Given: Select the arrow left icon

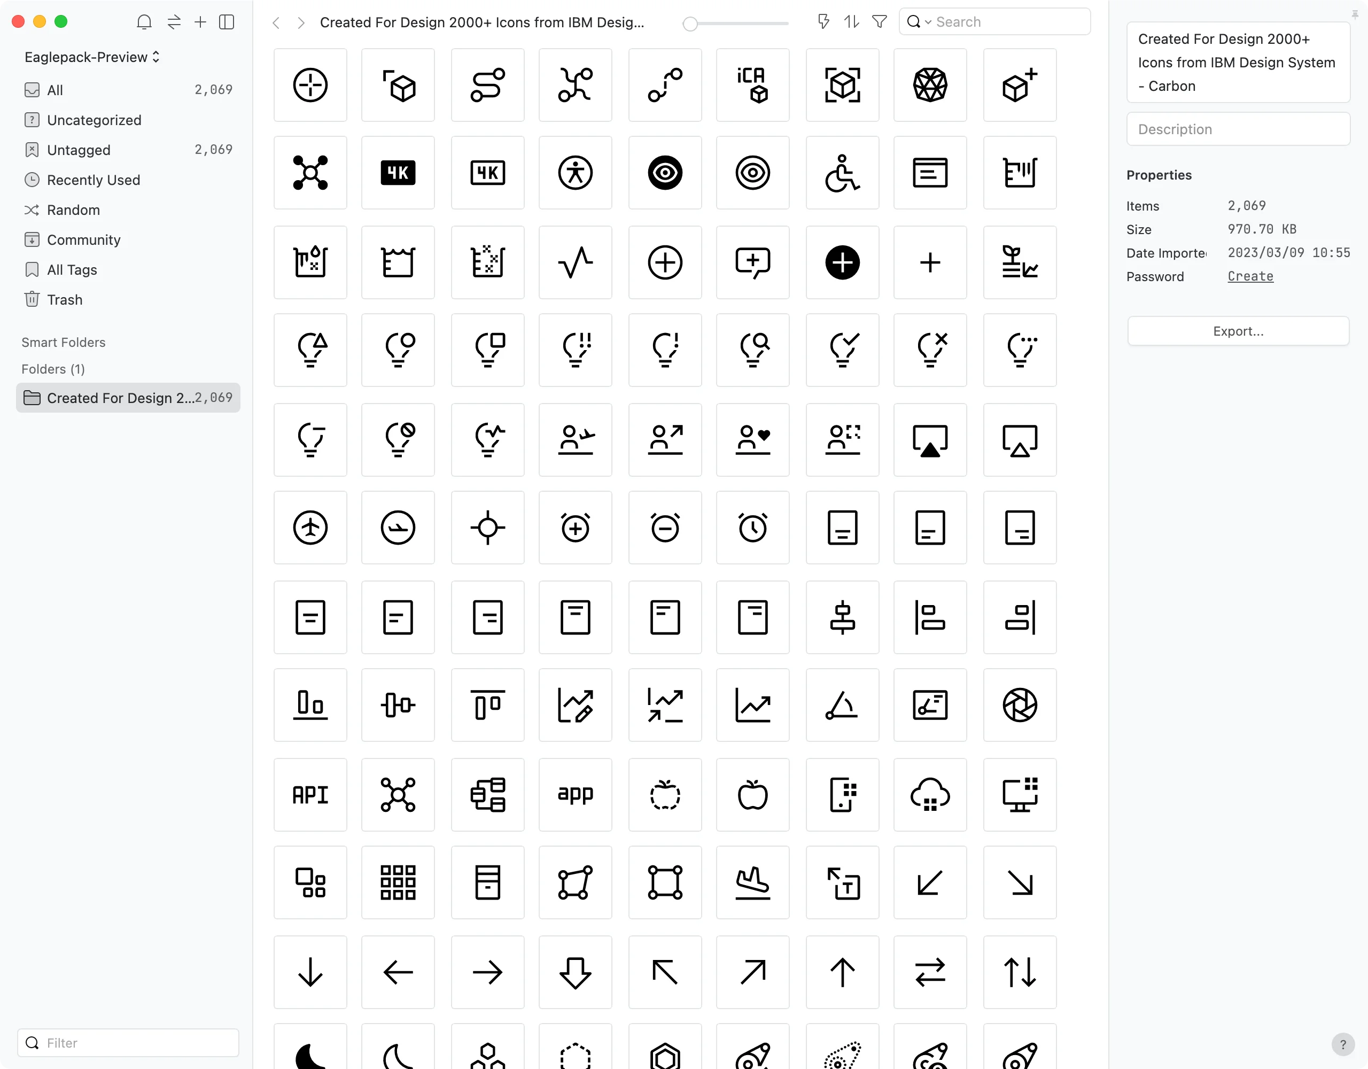Looking at the screenshot, I should 398,972.
